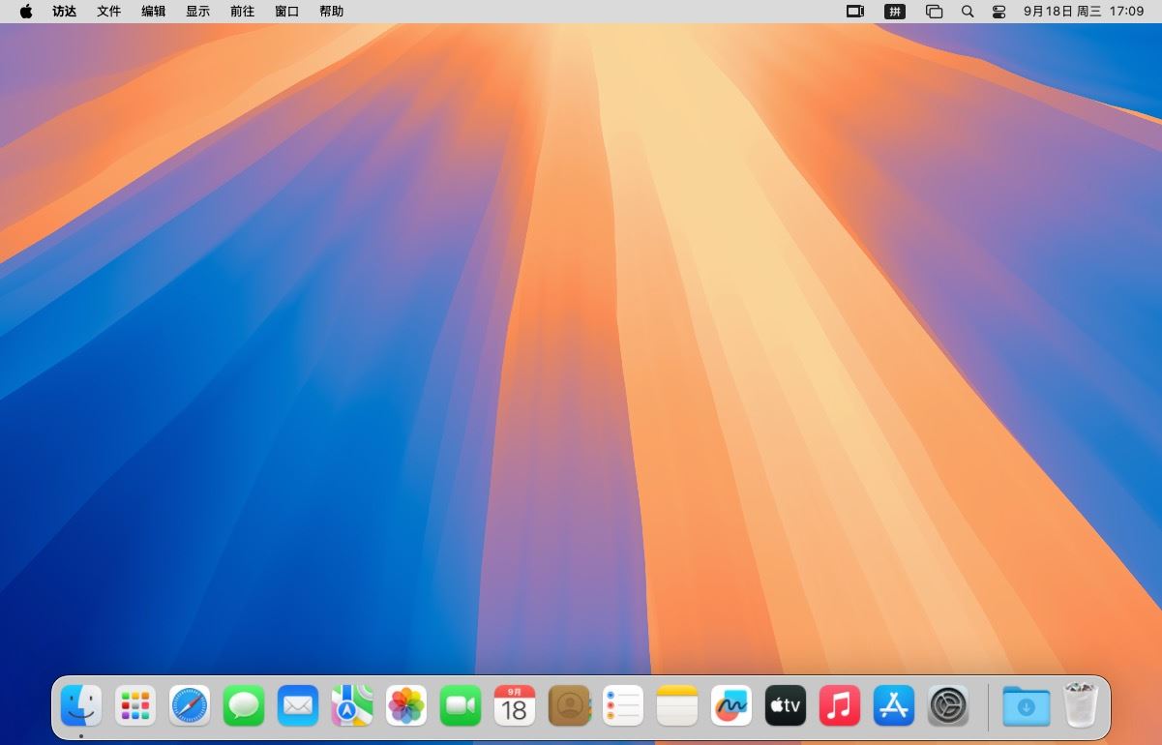Open the 前往 menu
Screen dimensions: 1162x745
pos(242,12)
